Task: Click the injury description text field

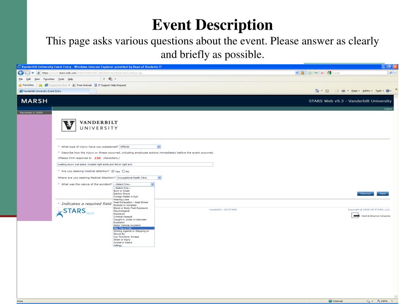Action: tap(135, 164)
